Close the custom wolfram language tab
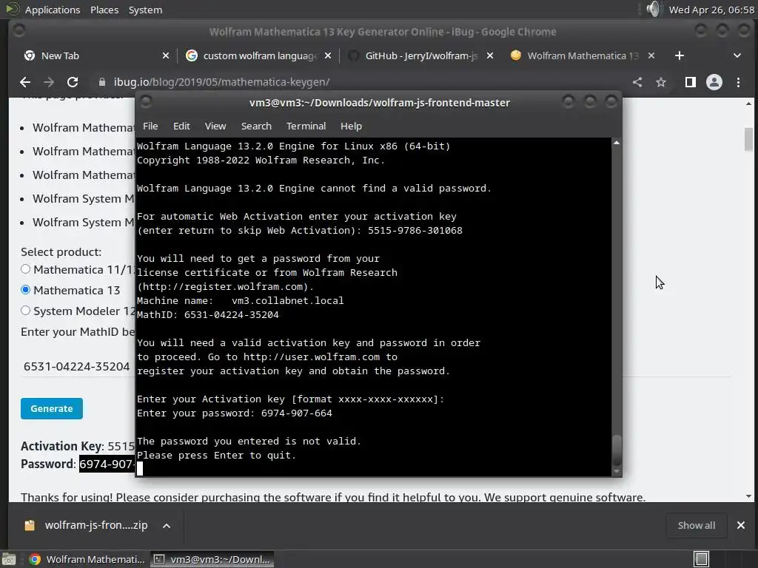The width and height of the screenshot is (758, 568). [x=328, y=55]
